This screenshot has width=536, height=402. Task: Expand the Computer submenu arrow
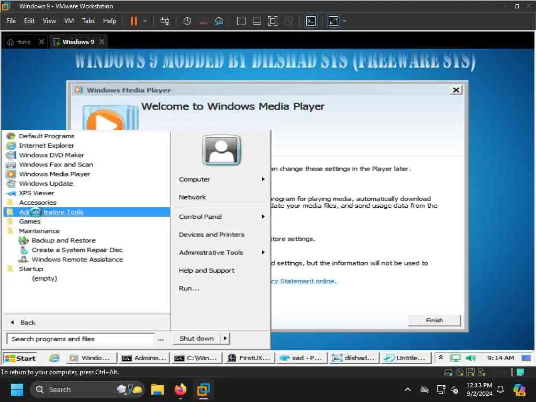click(263, 179)
